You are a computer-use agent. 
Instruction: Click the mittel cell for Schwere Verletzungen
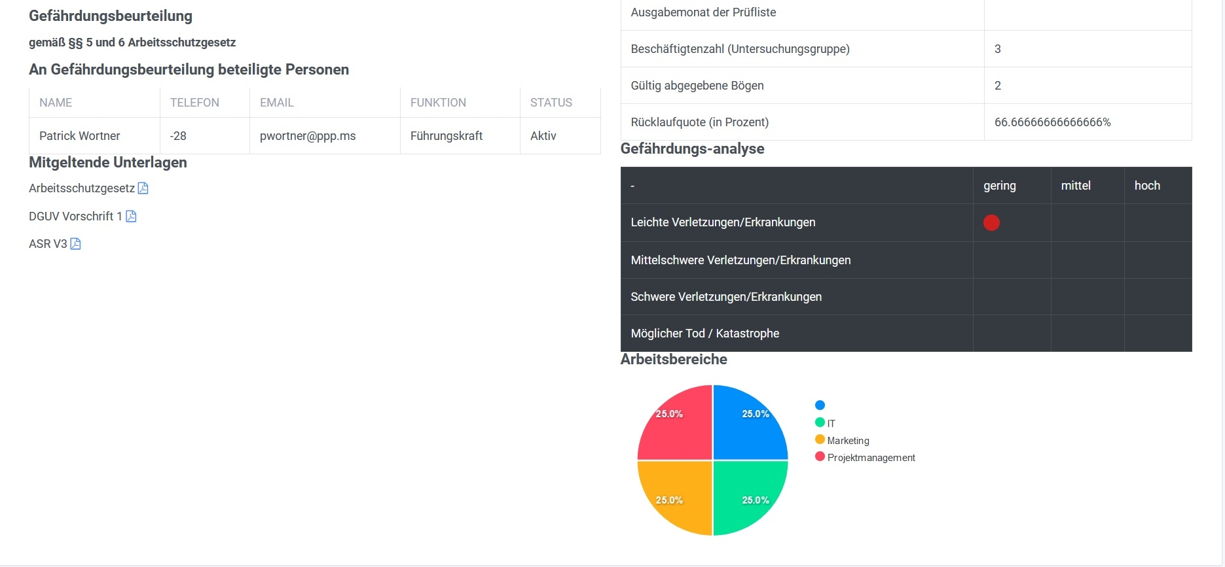coord(1087,297)
